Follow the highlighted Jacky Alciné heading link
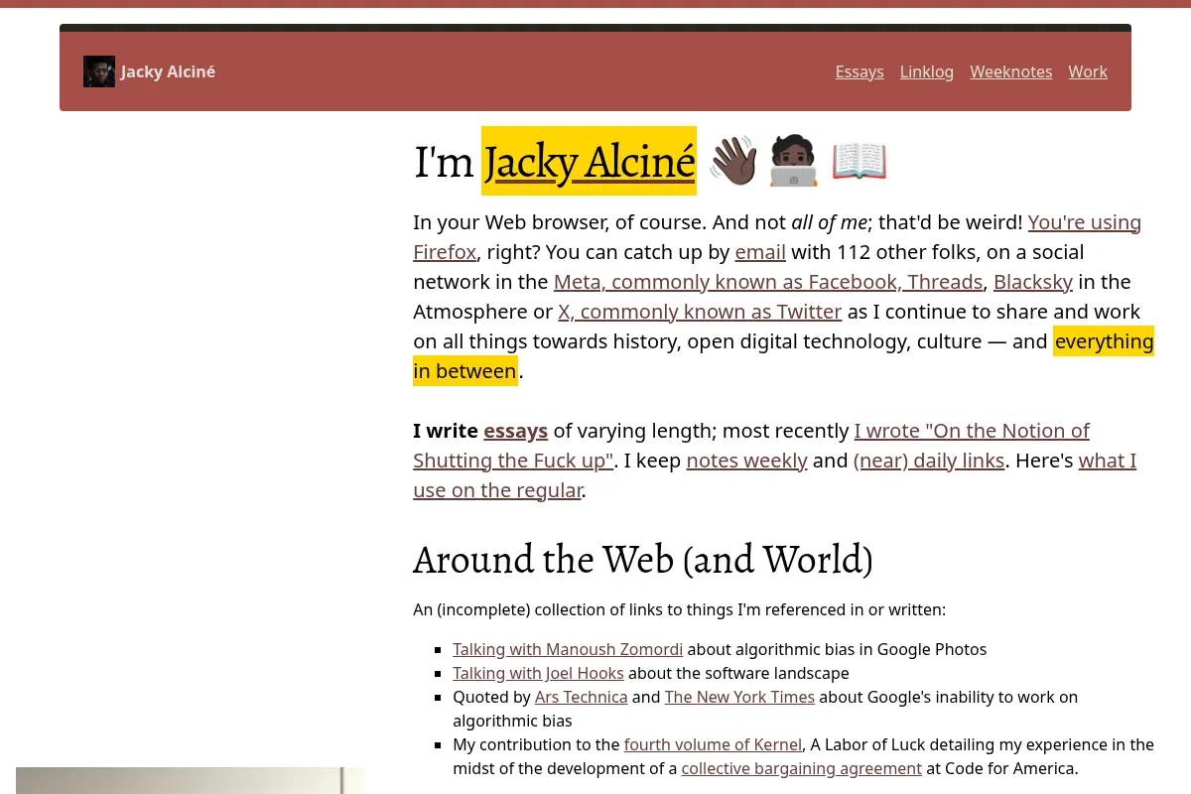1191x794 pixels. coord(589,162)
